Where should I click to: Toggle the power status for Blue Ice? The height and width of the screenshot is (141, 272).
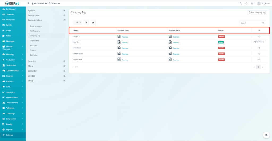pos(259,36)
